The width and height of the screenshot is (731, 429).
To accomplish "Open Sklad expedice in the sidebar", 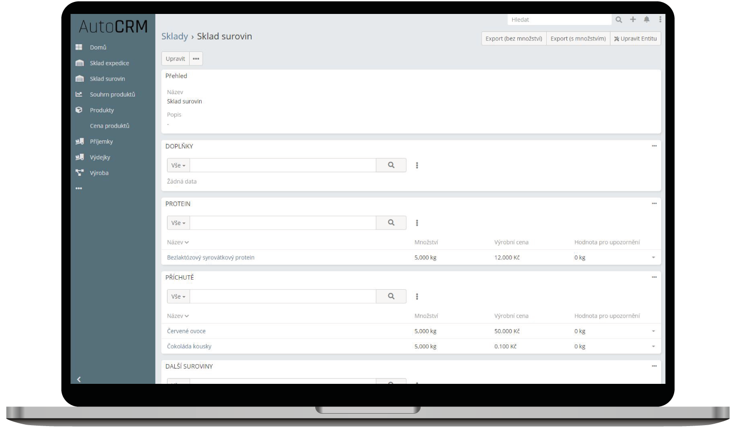I will [109, 63].
